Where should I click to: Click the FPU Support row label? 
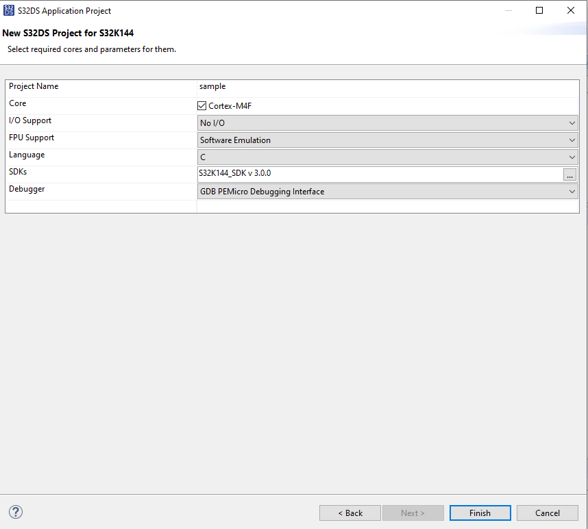point(32,138)
